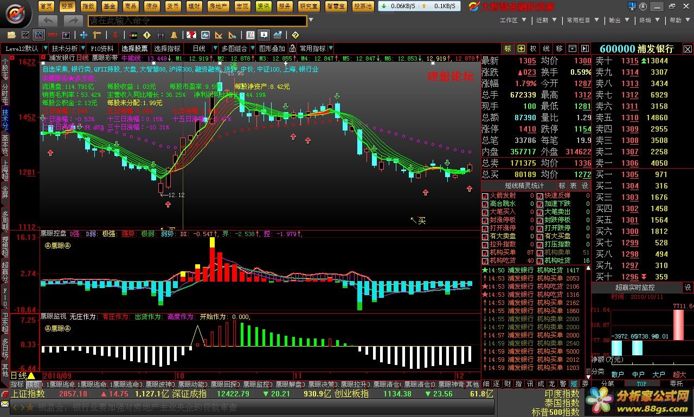Image resolution: width=694 pixels, height=417 pixels.
Task: Open the 日线 period dropdown arrow
Action: point(215,48)
